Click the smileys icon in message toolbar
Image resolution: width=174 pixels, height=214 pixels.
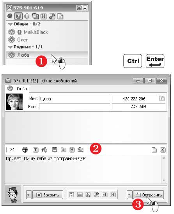25,150
